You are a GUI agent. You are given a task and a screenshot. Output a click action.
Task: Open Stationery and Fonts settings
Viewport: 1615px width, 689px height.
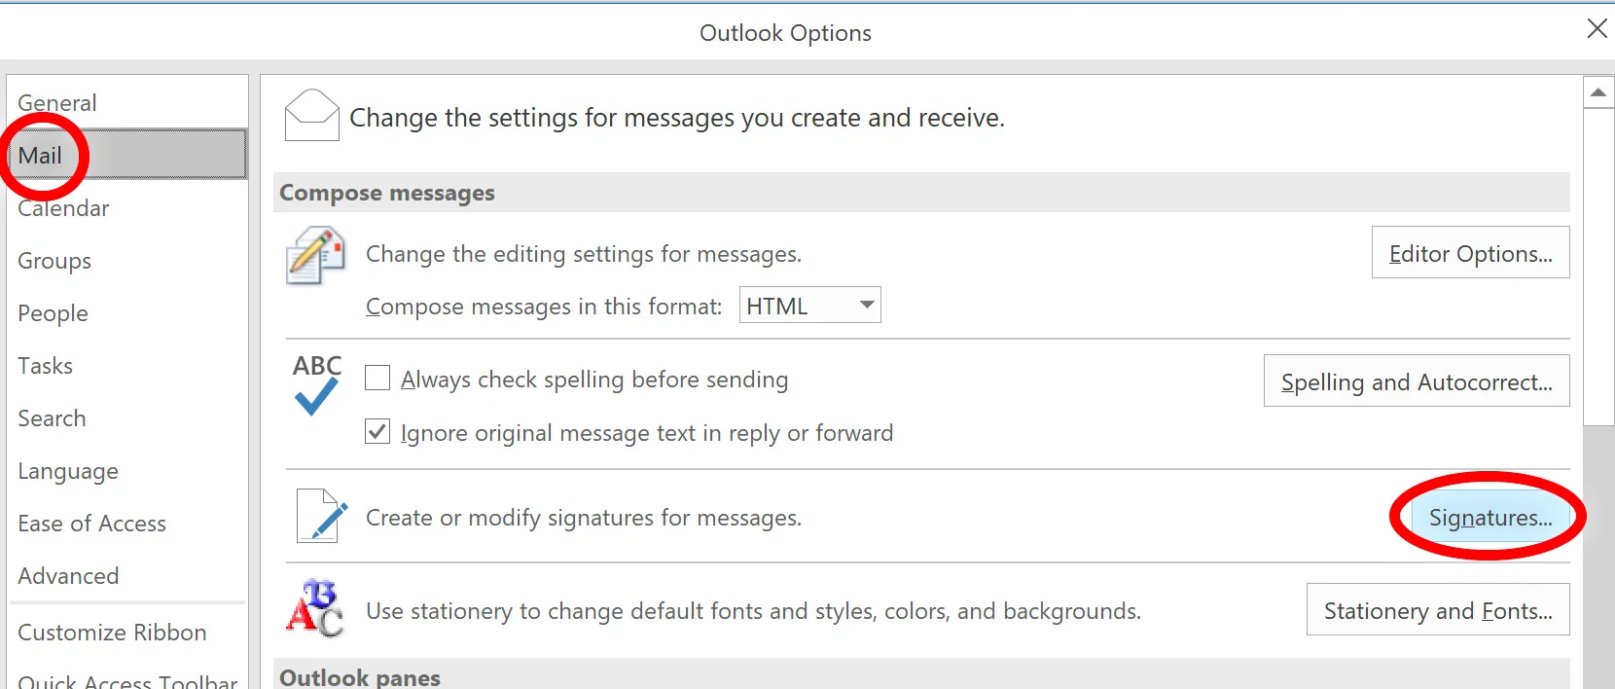click(x=1438, y=610)
